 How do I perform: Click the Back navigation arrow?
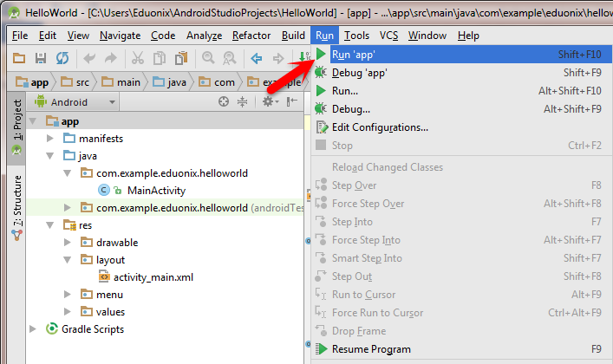257,58
